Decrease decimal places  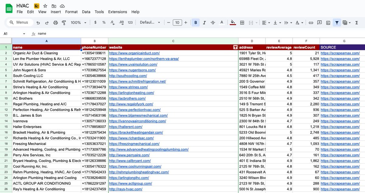(112, 22)
